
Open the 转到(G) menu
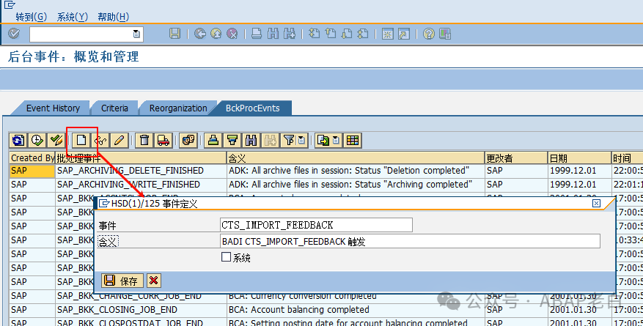(x=32, y=17)
